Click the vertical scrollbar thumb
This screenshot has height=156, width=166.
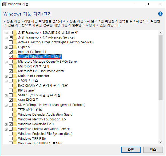click(x=160, y=67)
